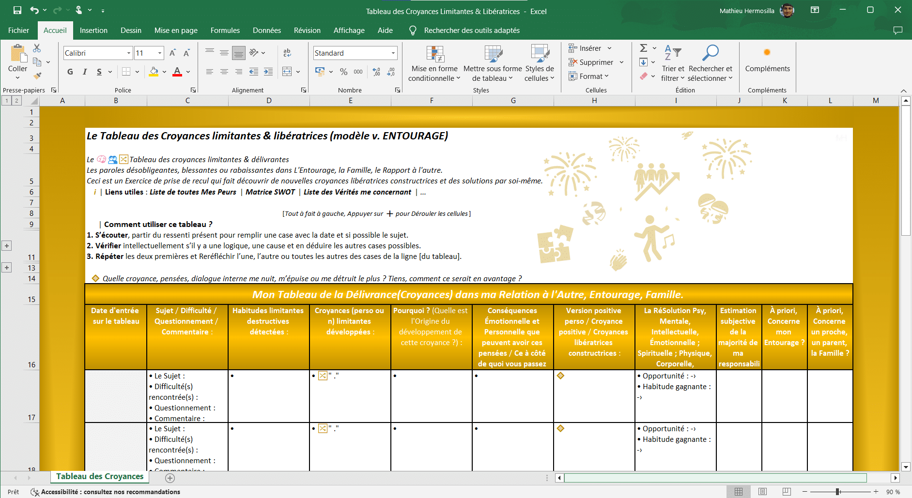
Task: Toggle italic formatting
Action: [85, 72]
